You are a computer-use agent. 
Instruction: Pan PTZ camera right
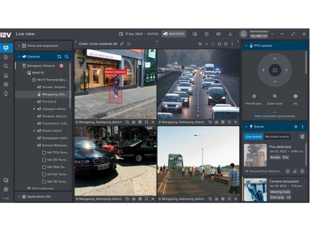(x=286, y=70)
